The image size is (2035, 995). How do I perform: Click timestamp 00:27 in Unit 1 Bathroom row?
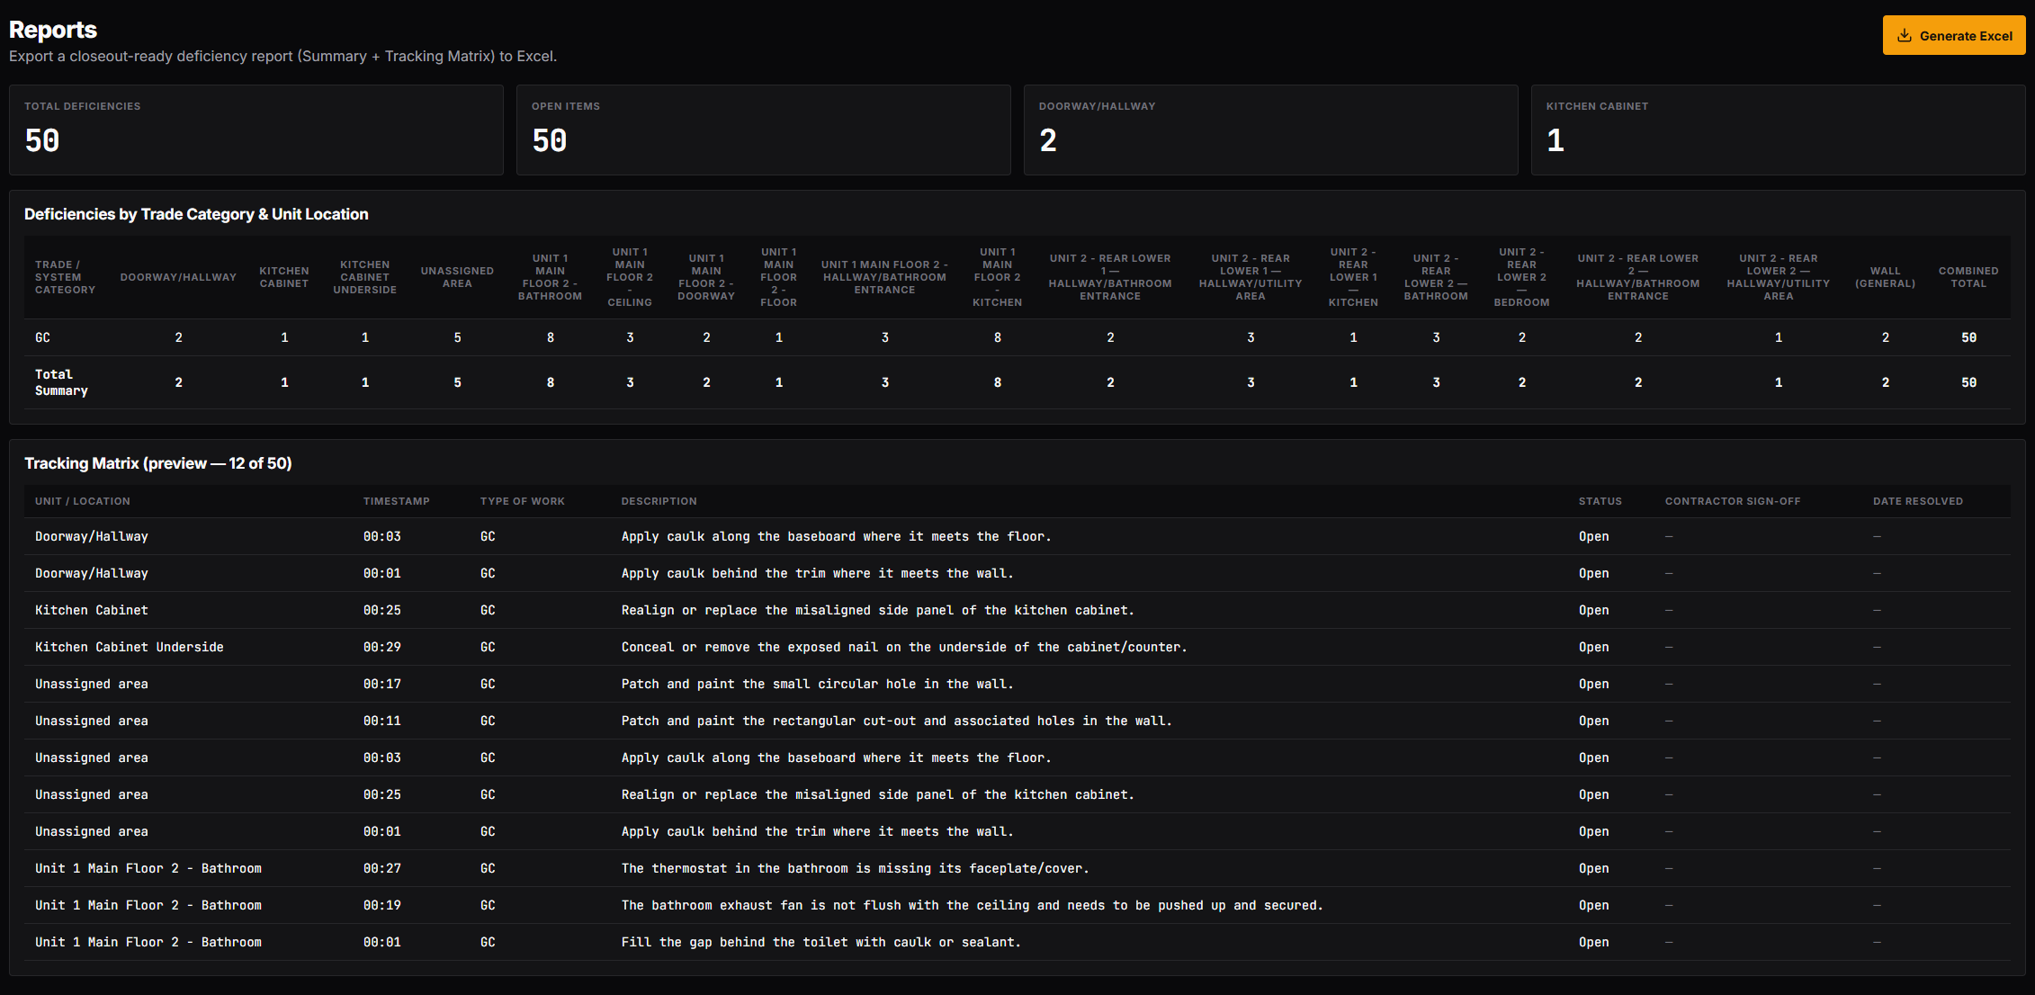tap(382, 868)
